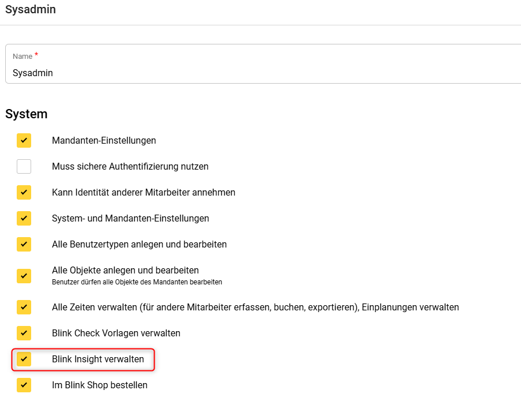Click the Blink Insight verwalten label text
Screen dimensions: 521x405
(98, 359)
